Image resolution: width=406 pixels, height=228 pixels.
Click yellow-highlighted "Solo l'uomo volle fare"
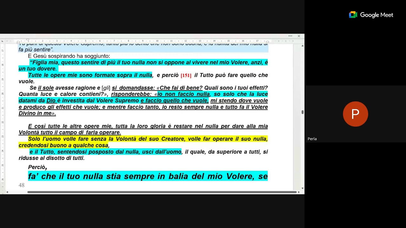pyautogui.click(x=58, y=139)
